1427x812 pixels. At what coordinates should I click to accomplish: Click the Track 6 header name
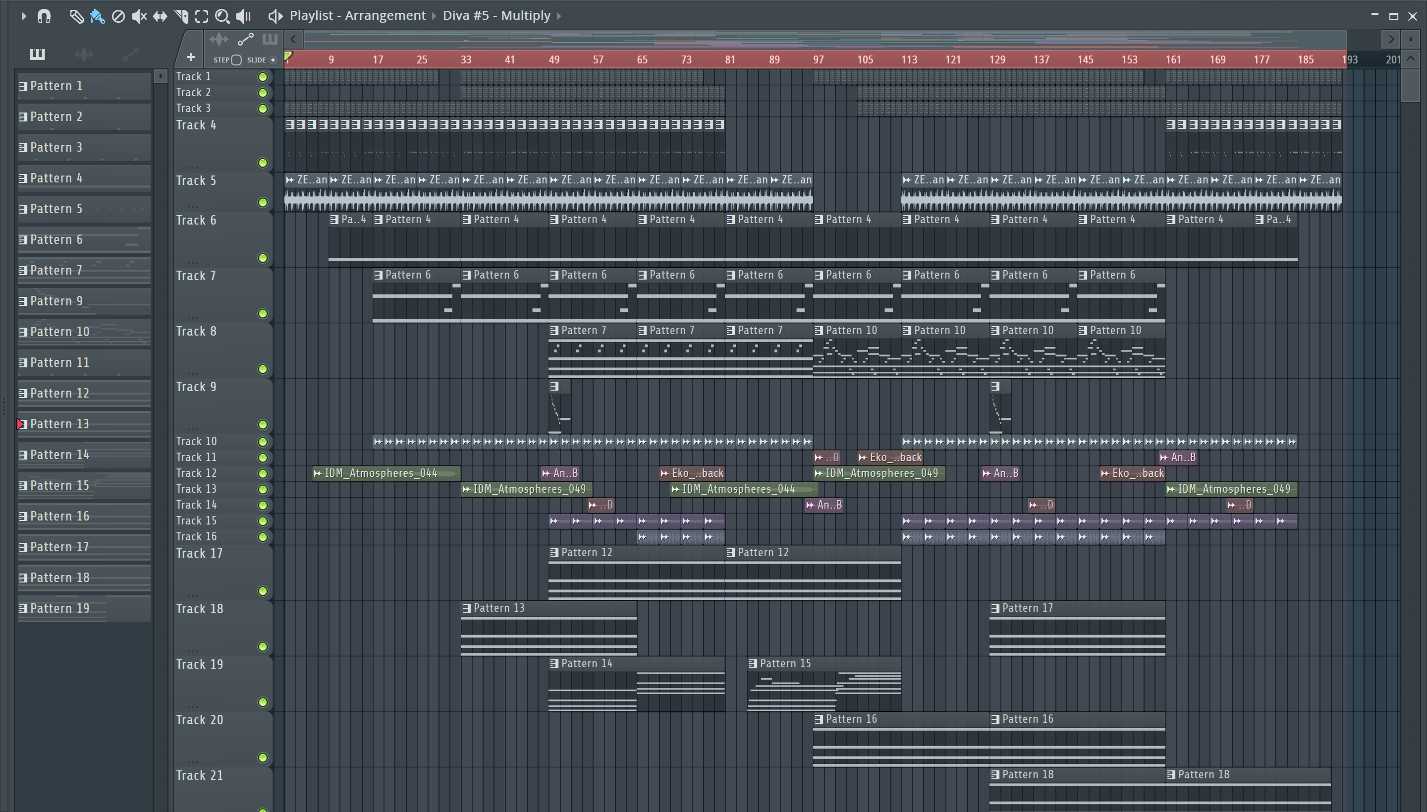pyautogui.click(x=196, y=220)
